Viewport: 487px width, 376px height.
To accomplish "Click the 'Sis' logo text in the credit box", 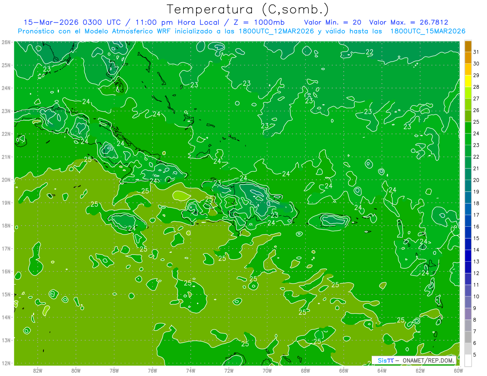I will (x=382, y=360).
